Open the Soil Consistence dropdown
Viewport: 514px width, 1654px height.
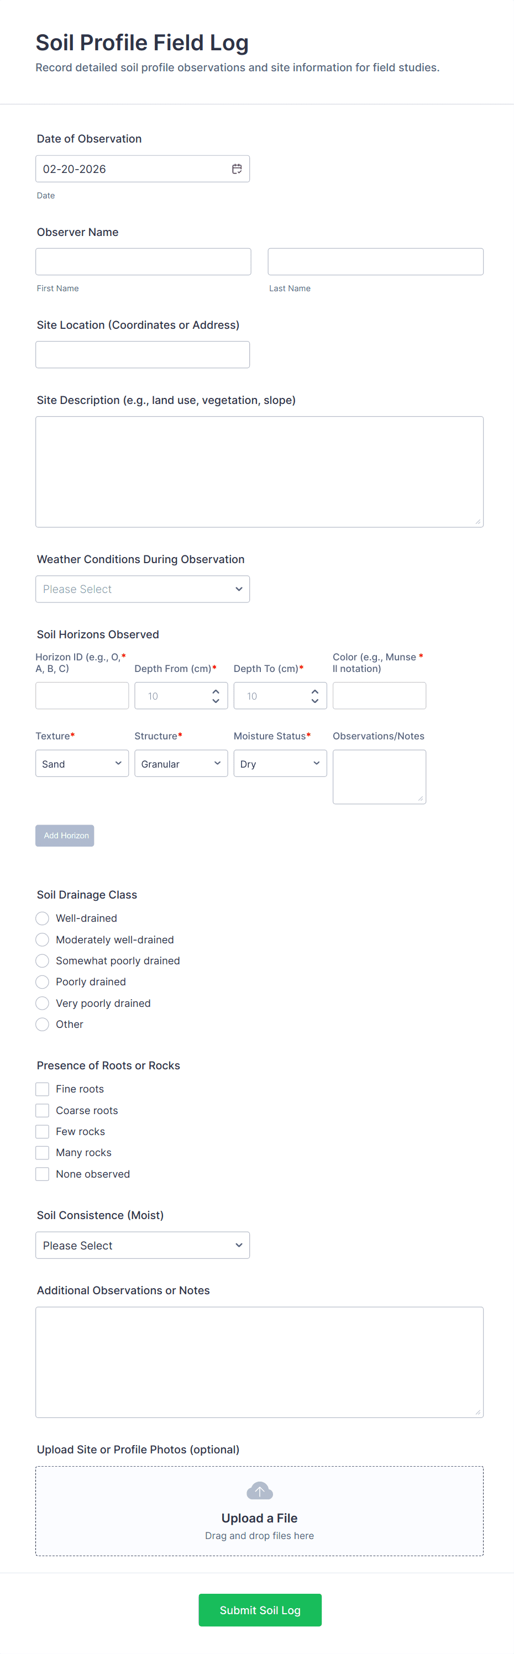tap(142, 1245)
